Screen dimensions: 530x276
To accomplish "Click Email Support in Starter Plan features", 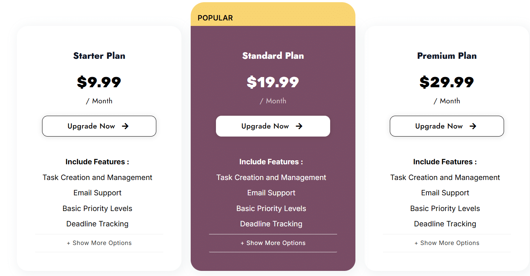I will click(x=97, y=193).
